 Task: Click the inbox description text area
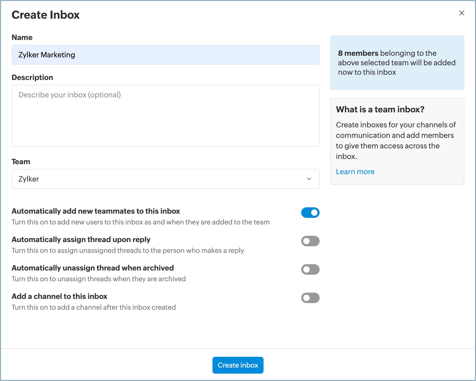click(165, 116)
